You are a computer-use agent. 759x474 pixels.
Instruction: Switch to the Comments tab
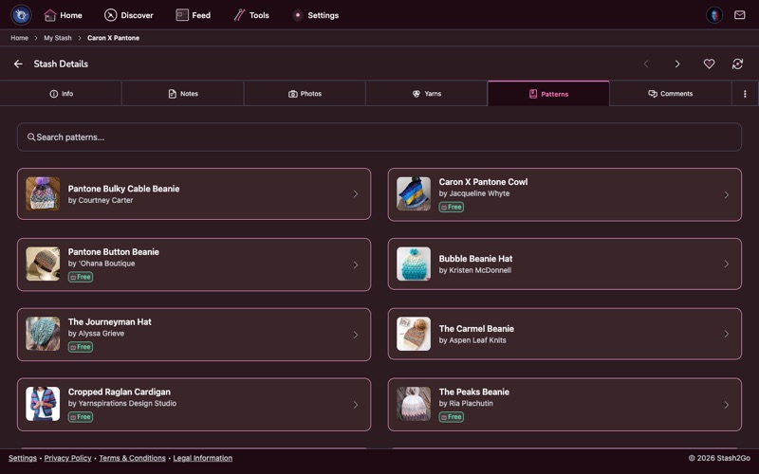670,94
